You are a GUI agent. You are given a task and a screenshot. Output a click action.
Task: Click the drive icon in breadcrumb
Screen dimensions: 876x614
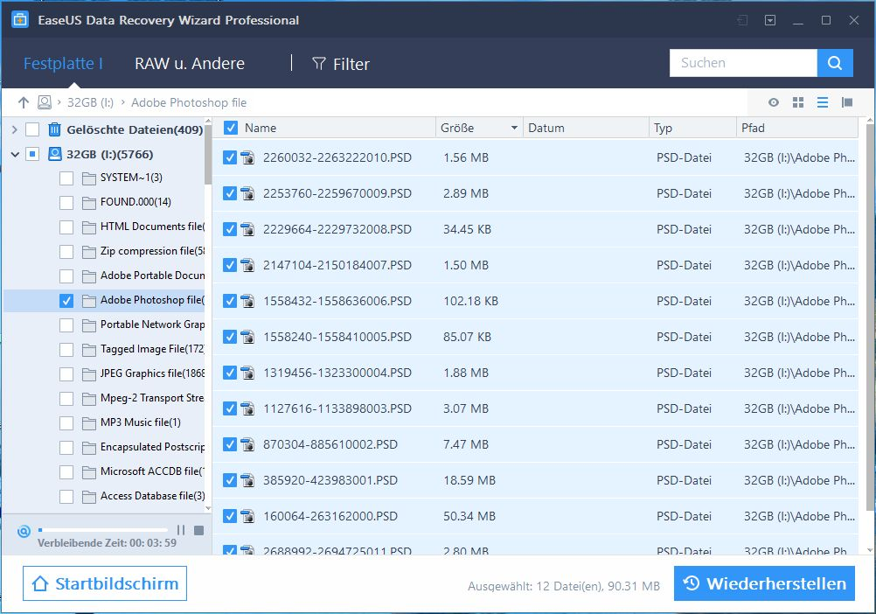(x=44, y=102)
